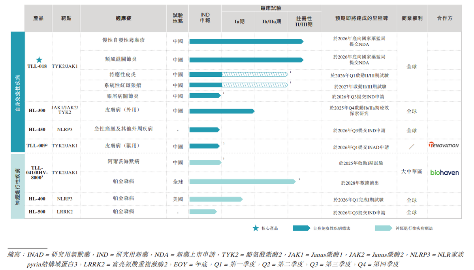
Task: Click the 於2028年數據讀出 milestone text
Action: 360,183
